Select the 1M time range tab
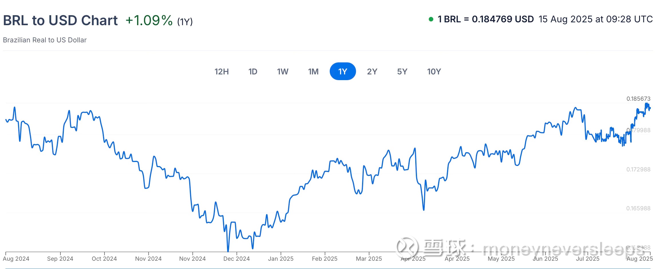Screen dimensions: 664x269 click(x=313, y=72)
